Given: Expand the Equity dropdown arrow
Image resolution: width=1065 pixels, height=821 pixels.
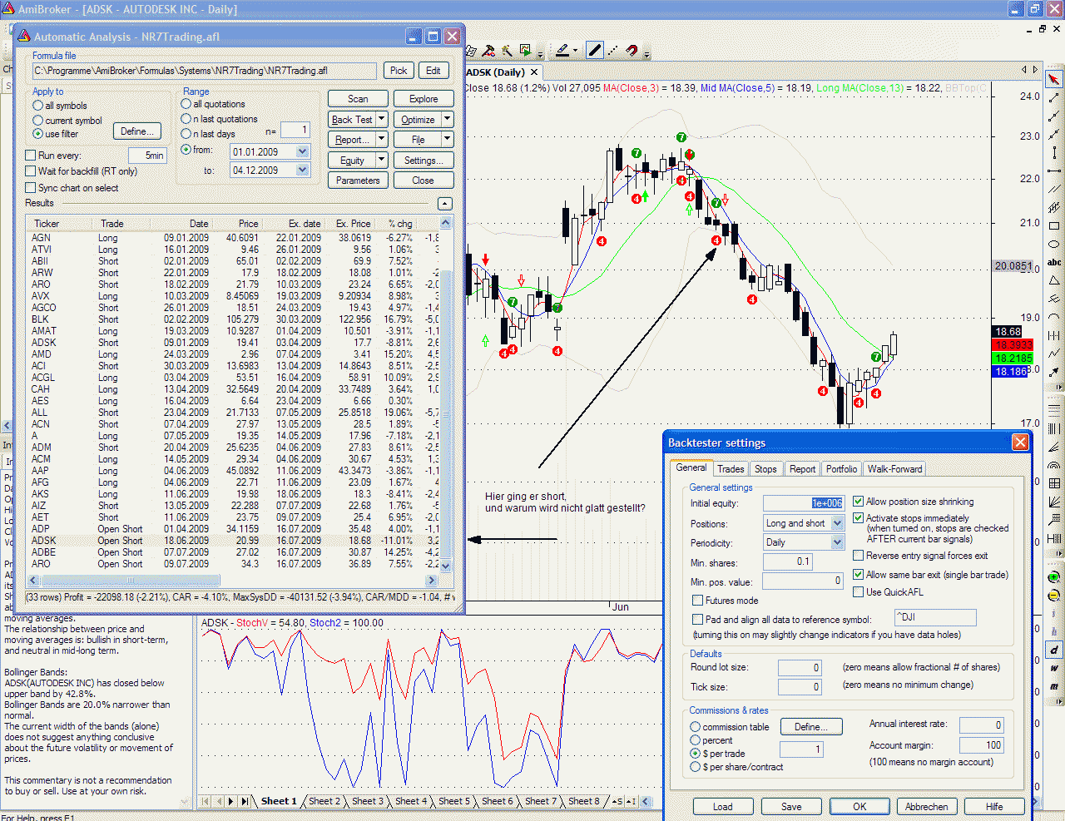Looking at the screenshot, I should pyautogui.click(x=381, y=160).
